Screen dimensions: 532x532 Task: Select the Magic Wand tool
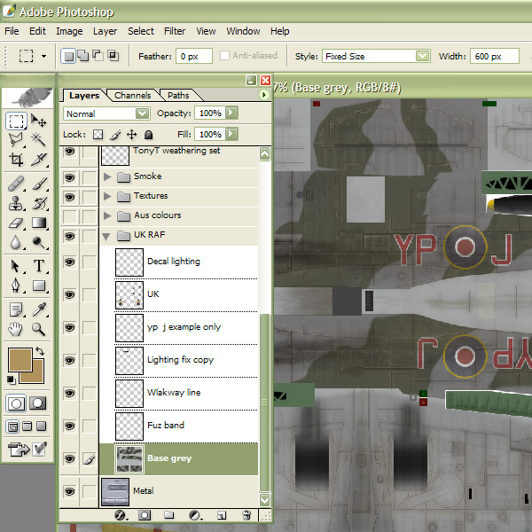(x=38, y=139)
